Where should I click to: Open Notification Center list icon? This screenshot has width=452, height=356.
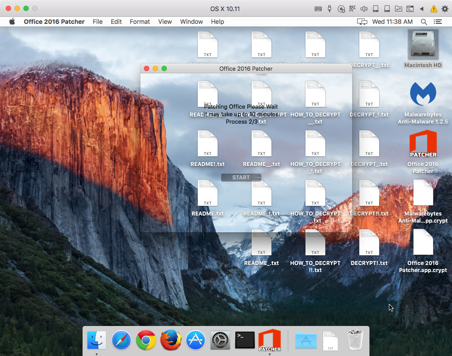tap(438, 22)
